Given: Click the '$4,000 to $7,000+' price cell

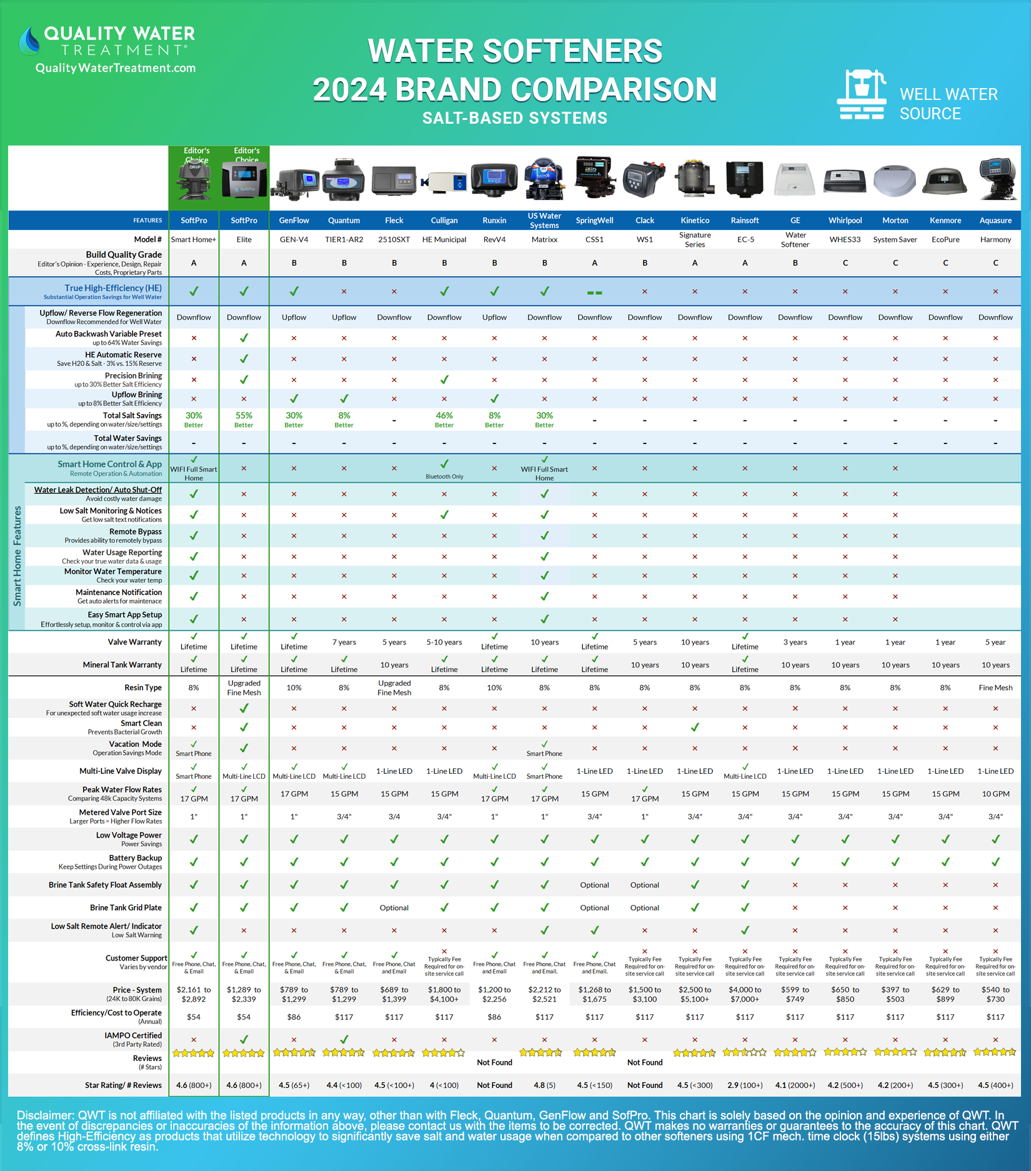Looking at the screenshot, I should coord(745,994).
